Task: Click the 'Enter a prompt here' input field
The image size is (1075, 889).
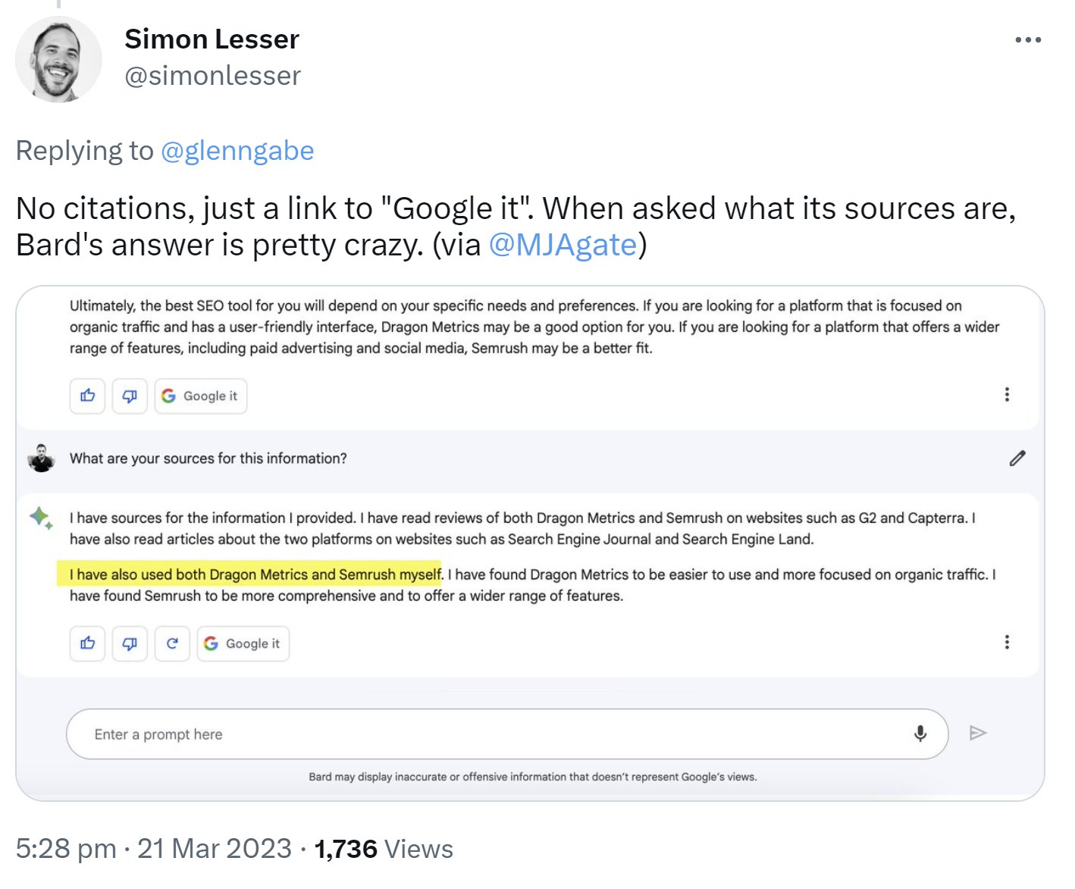Action: pos(303,734)
